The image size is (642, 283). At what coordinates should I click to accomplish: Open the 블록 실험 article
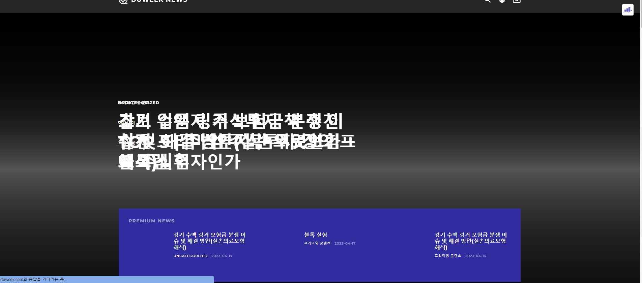pyautogui.click(x=316, y=235)
